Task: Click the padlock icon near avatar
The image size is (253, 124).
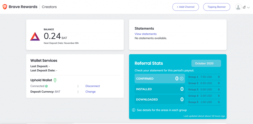Action: coord(244,7)
